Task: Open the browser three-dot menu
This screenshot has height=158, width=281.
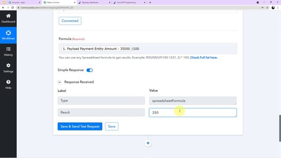Action: point(278,8)
